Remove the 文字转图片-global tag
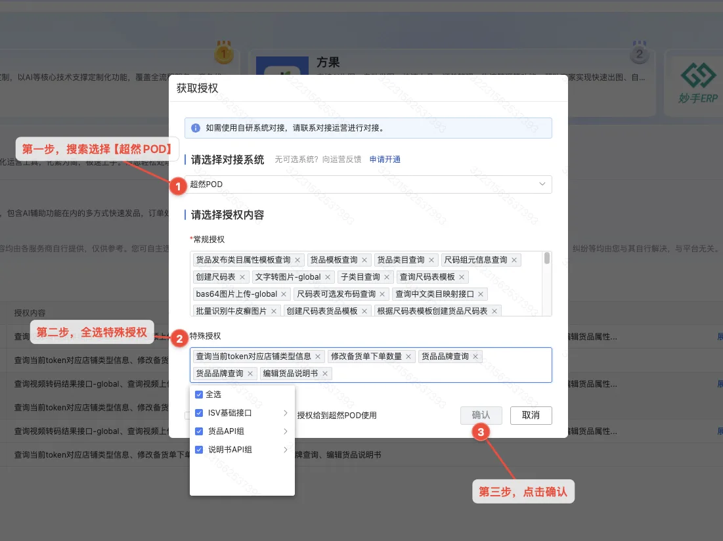Image resolution: width=723 pixels, height=541 pixels. click(x=328, y=277)
